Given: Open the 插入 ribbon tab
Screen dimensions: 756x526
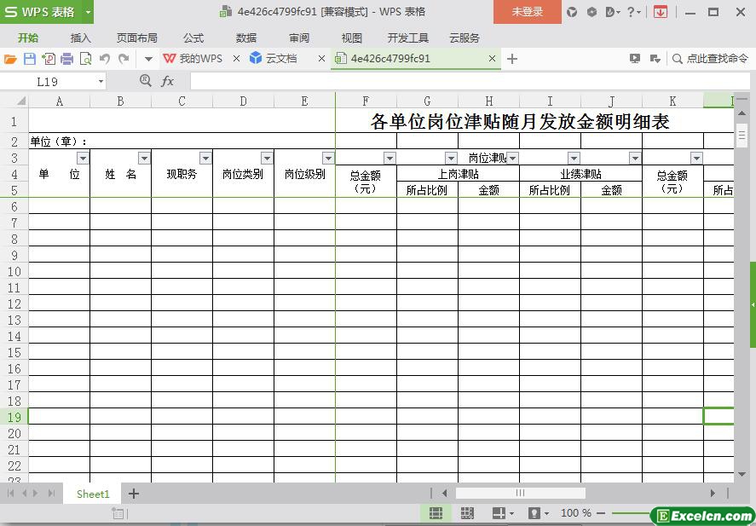Looking at the screenshot, I should pos(80,38).
